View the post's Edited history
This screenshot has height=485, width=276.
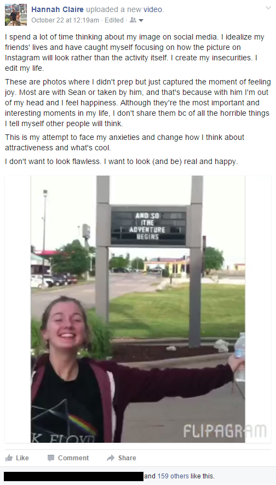tap(114, 20)
